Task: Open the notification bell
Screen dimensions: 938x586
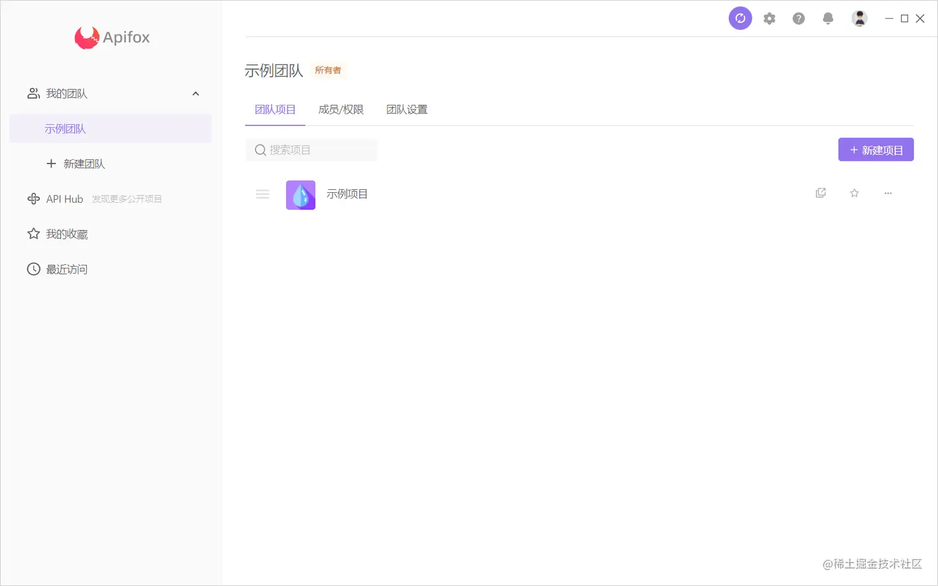Action: click(827, 18)
